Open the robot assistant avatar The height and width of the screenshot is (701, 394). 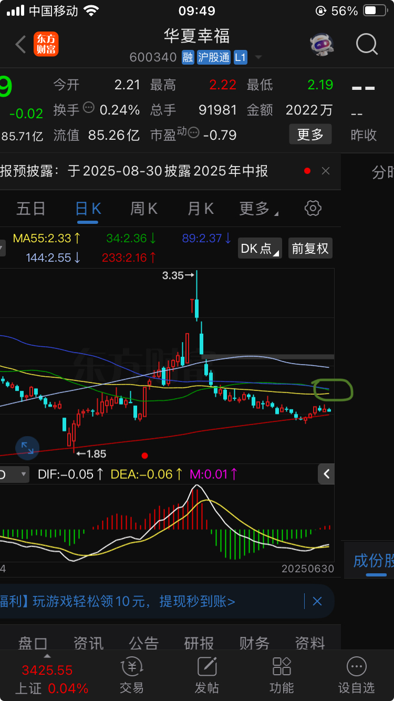pos(322,45)
